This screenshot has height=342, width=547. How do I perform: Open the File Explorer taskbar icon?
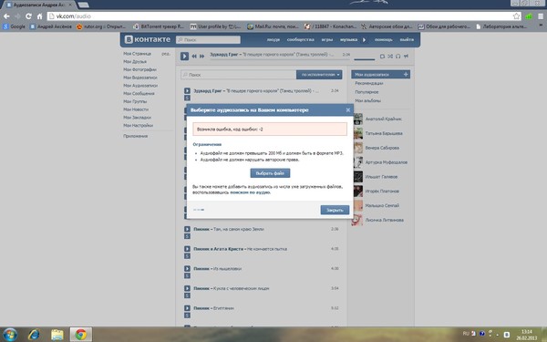tap(57, 335)
